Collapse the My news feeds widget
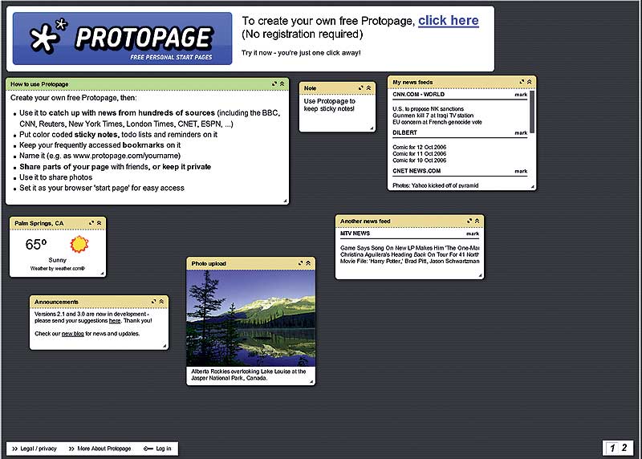This screenshot has height=459, width=642. tap(530, 82)
